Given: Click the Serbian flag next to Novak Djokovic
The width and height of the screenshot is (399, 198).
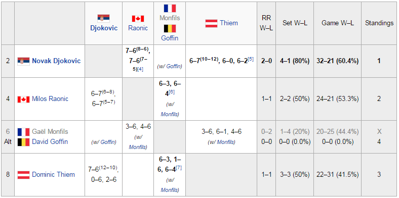Looking at the screenshot, I should (x=23, y=61).
